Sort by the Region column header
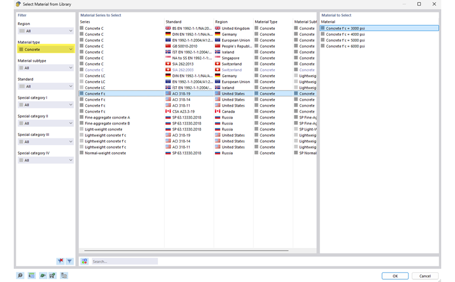 [x=222, y=22]
